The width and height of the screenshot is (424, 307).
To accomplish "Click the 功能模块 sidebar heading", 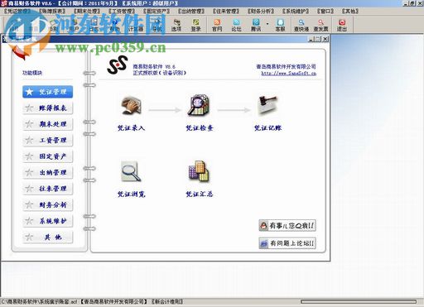I will [x=32, y=73].
